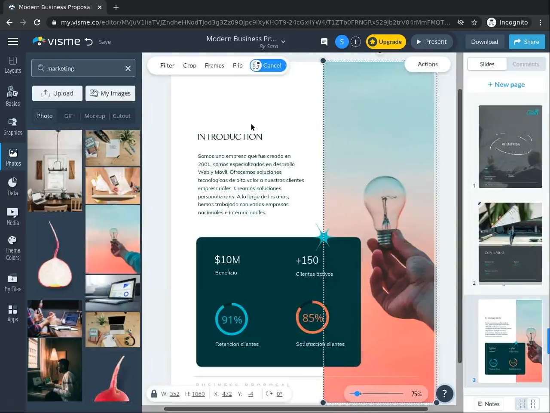Choose Crop in the image toolbar
550x413 pixels.
coord(189,65)
